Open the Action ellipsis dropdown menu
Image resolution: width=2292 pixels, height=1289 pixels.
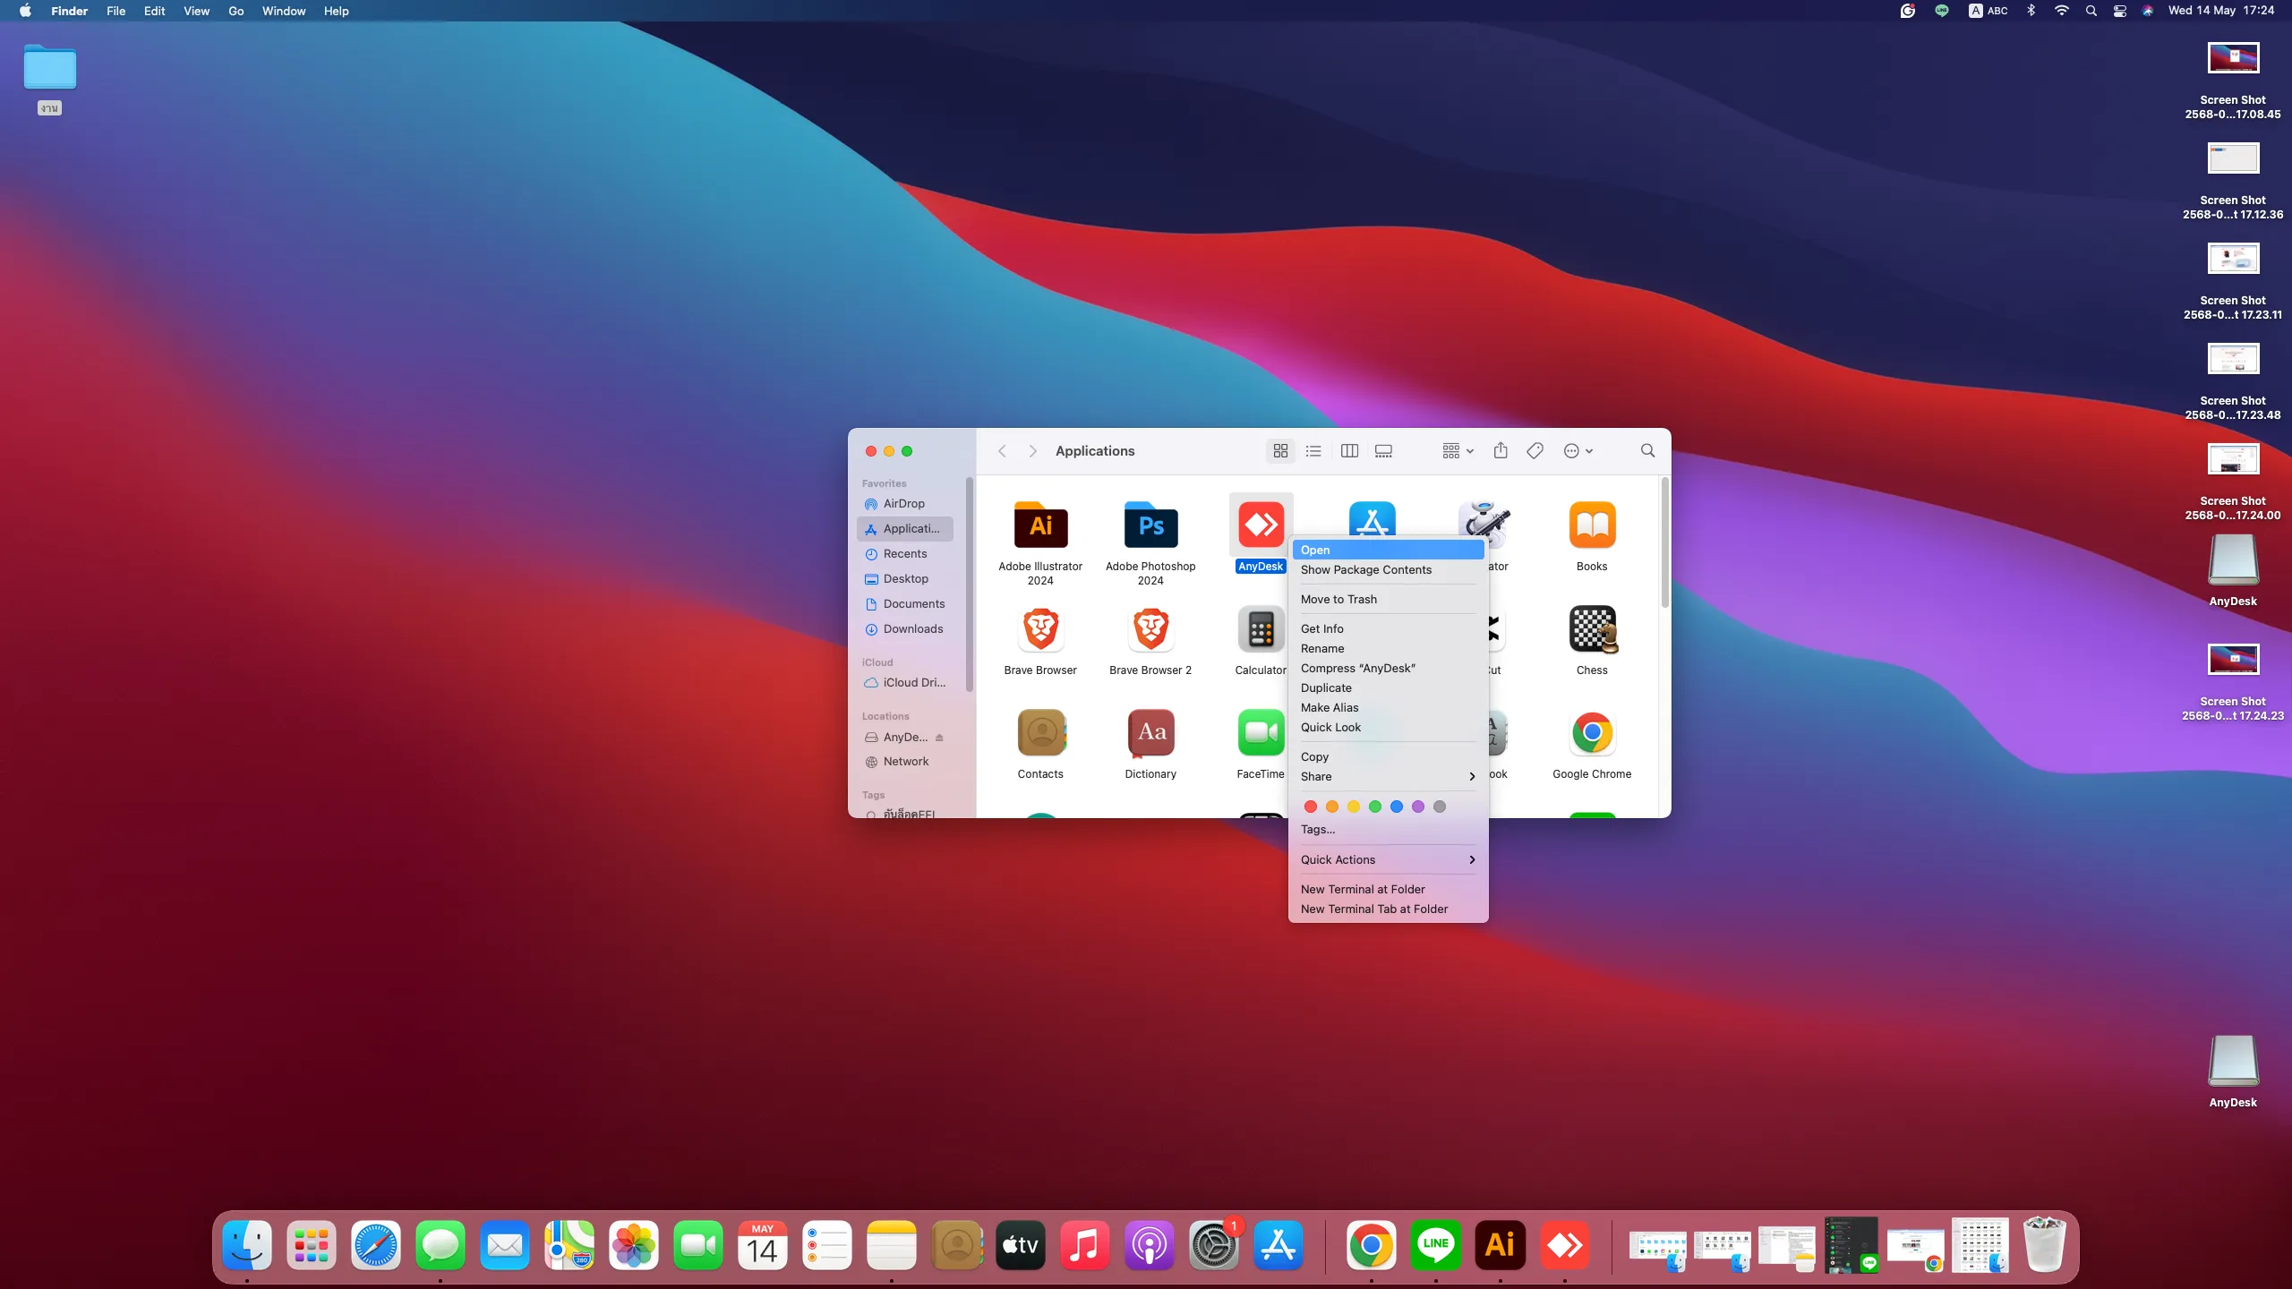coord(1578,451)
